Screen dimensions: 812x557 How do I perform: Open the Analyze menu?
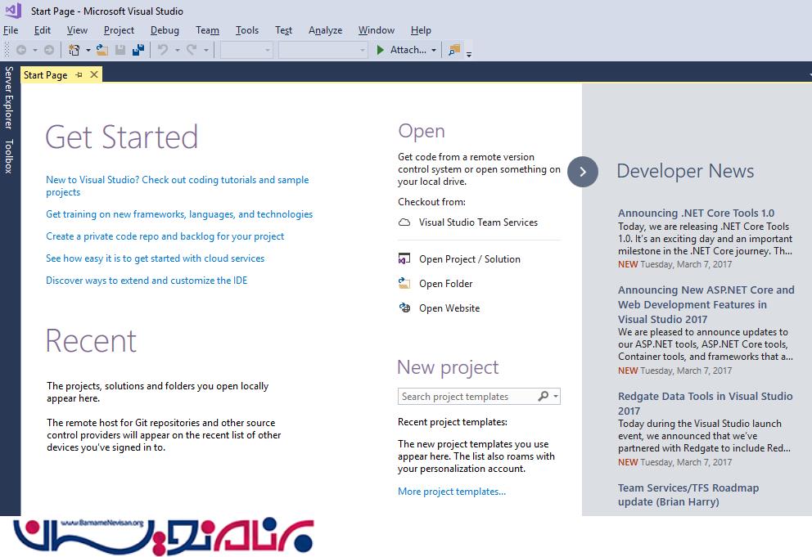pos(325,30)
